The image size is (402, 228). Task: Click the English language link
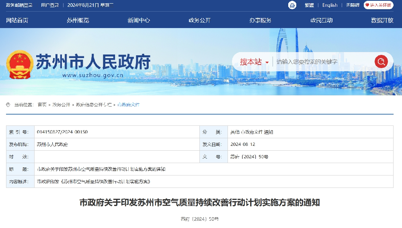330,5
